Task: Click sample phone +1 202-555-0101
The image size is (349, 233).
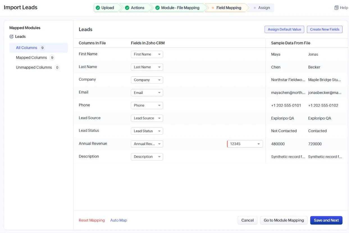Action: 286,106
